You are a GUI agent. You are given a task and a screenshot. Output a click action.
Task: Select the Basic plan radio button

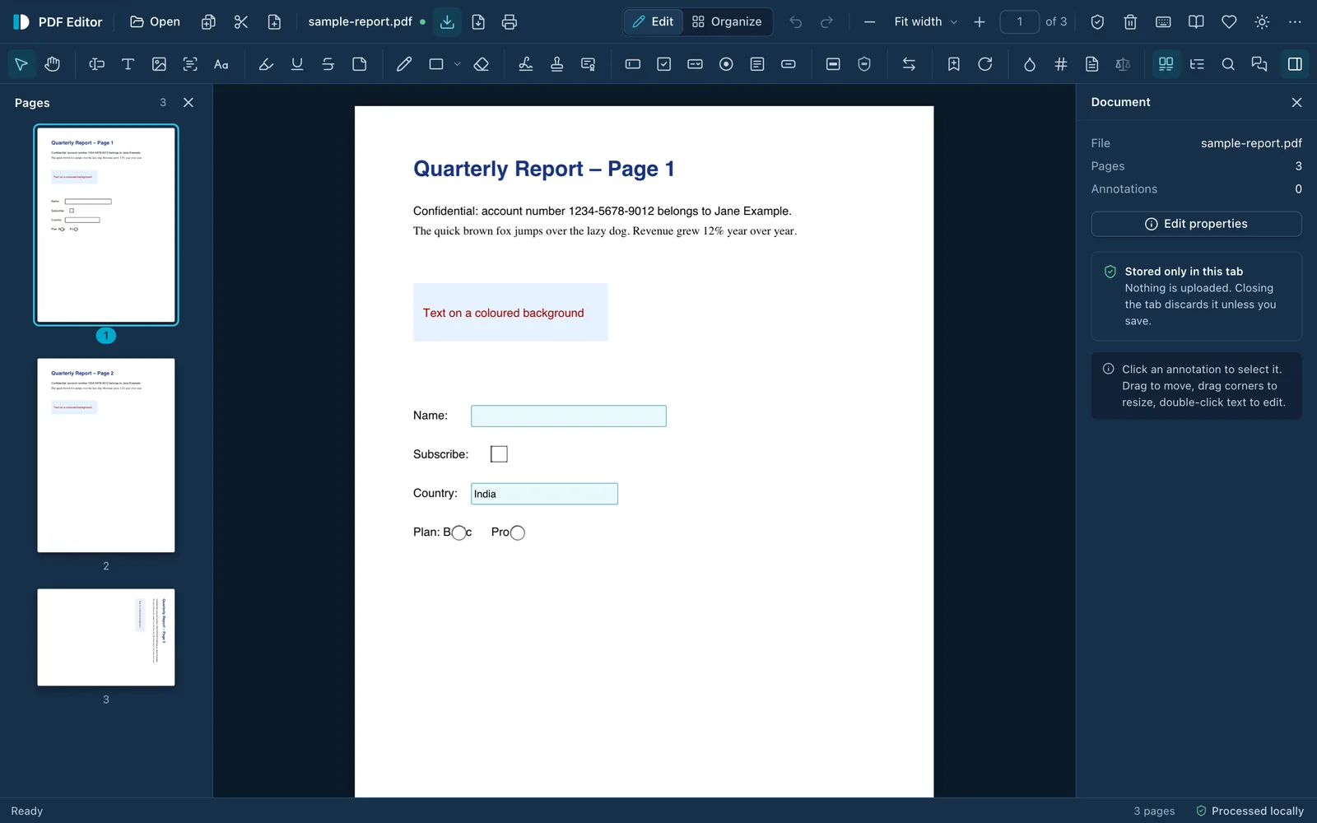[x=459, y=532]
